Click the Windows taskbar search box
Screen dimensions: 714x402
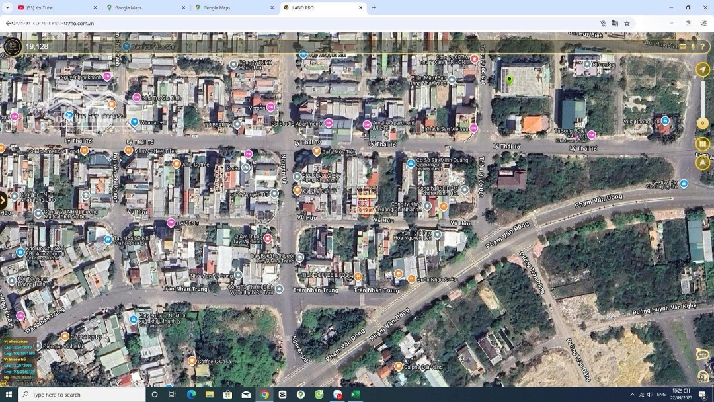83,395
